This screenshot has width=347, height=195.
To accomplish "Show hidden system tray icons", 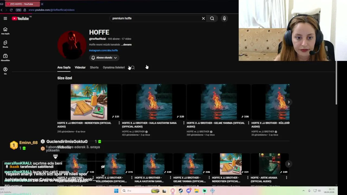I will pos(303,191).
